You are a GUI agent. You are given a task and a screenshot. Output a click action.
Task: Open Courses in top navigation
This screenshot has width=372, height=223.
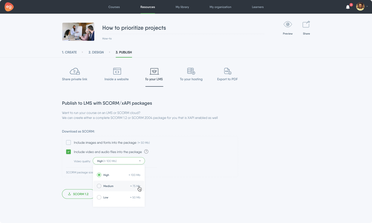point(114,7)
